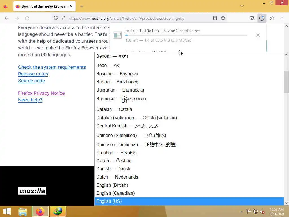This screenshot has height=217, width=289.
Task: Select Bulgarian language option
Action: [189, 90]
